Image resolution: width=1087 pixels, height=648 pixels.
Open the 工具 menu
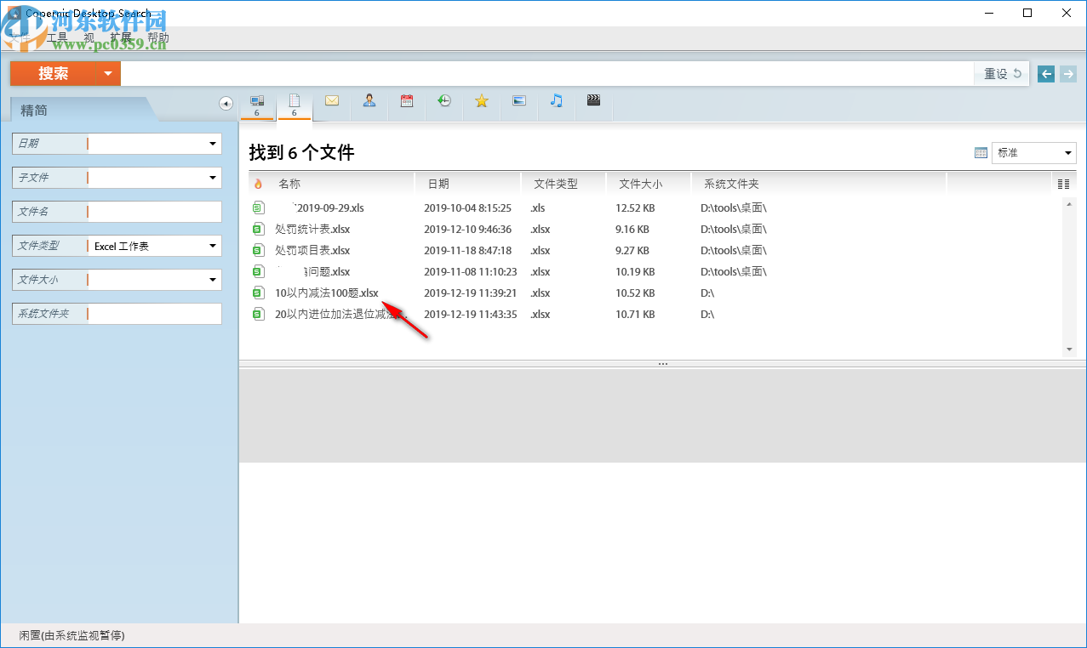point(58,37)
